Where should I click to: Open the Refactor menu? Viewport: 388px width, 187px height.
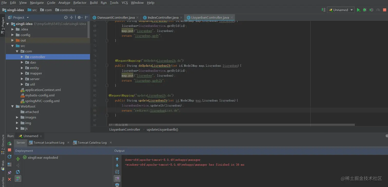(x=80, y=3)
